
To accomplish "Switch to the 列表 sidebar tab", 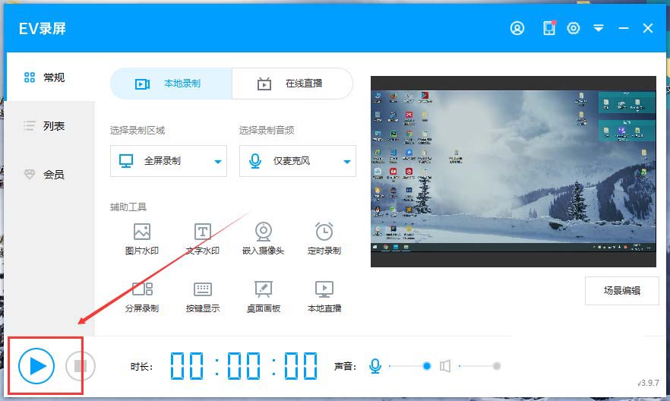I will point(50,125).
